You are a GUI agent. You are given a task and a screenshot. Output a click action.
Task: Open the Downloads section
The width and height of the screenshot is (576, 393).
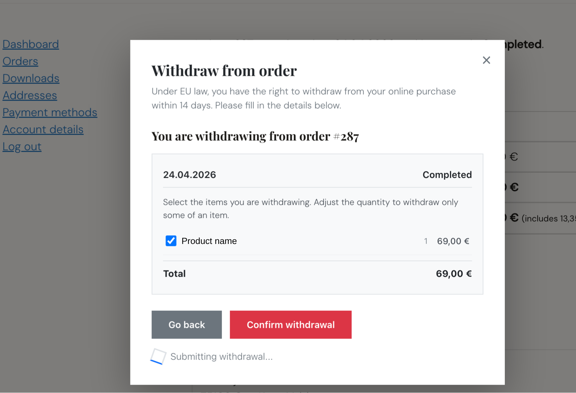(31, 78)
